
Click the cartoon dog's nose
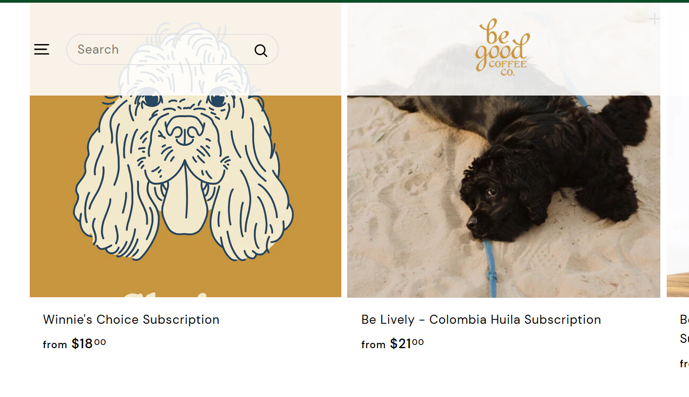[184, 130]
